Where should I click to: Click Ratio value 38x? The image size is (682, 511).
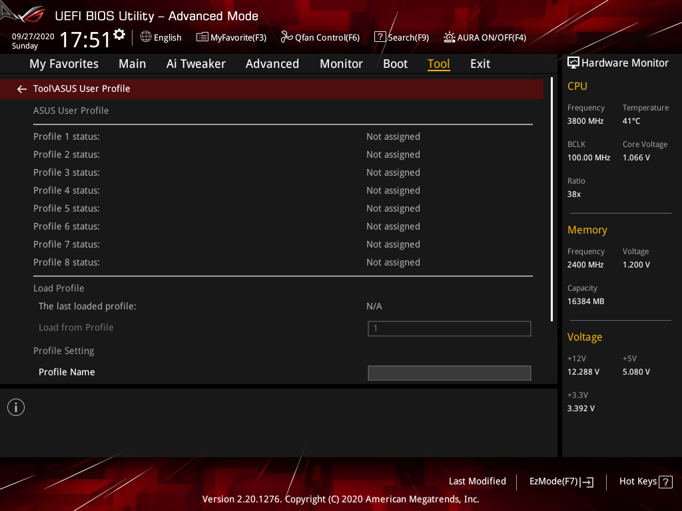[x=574, y=194]
